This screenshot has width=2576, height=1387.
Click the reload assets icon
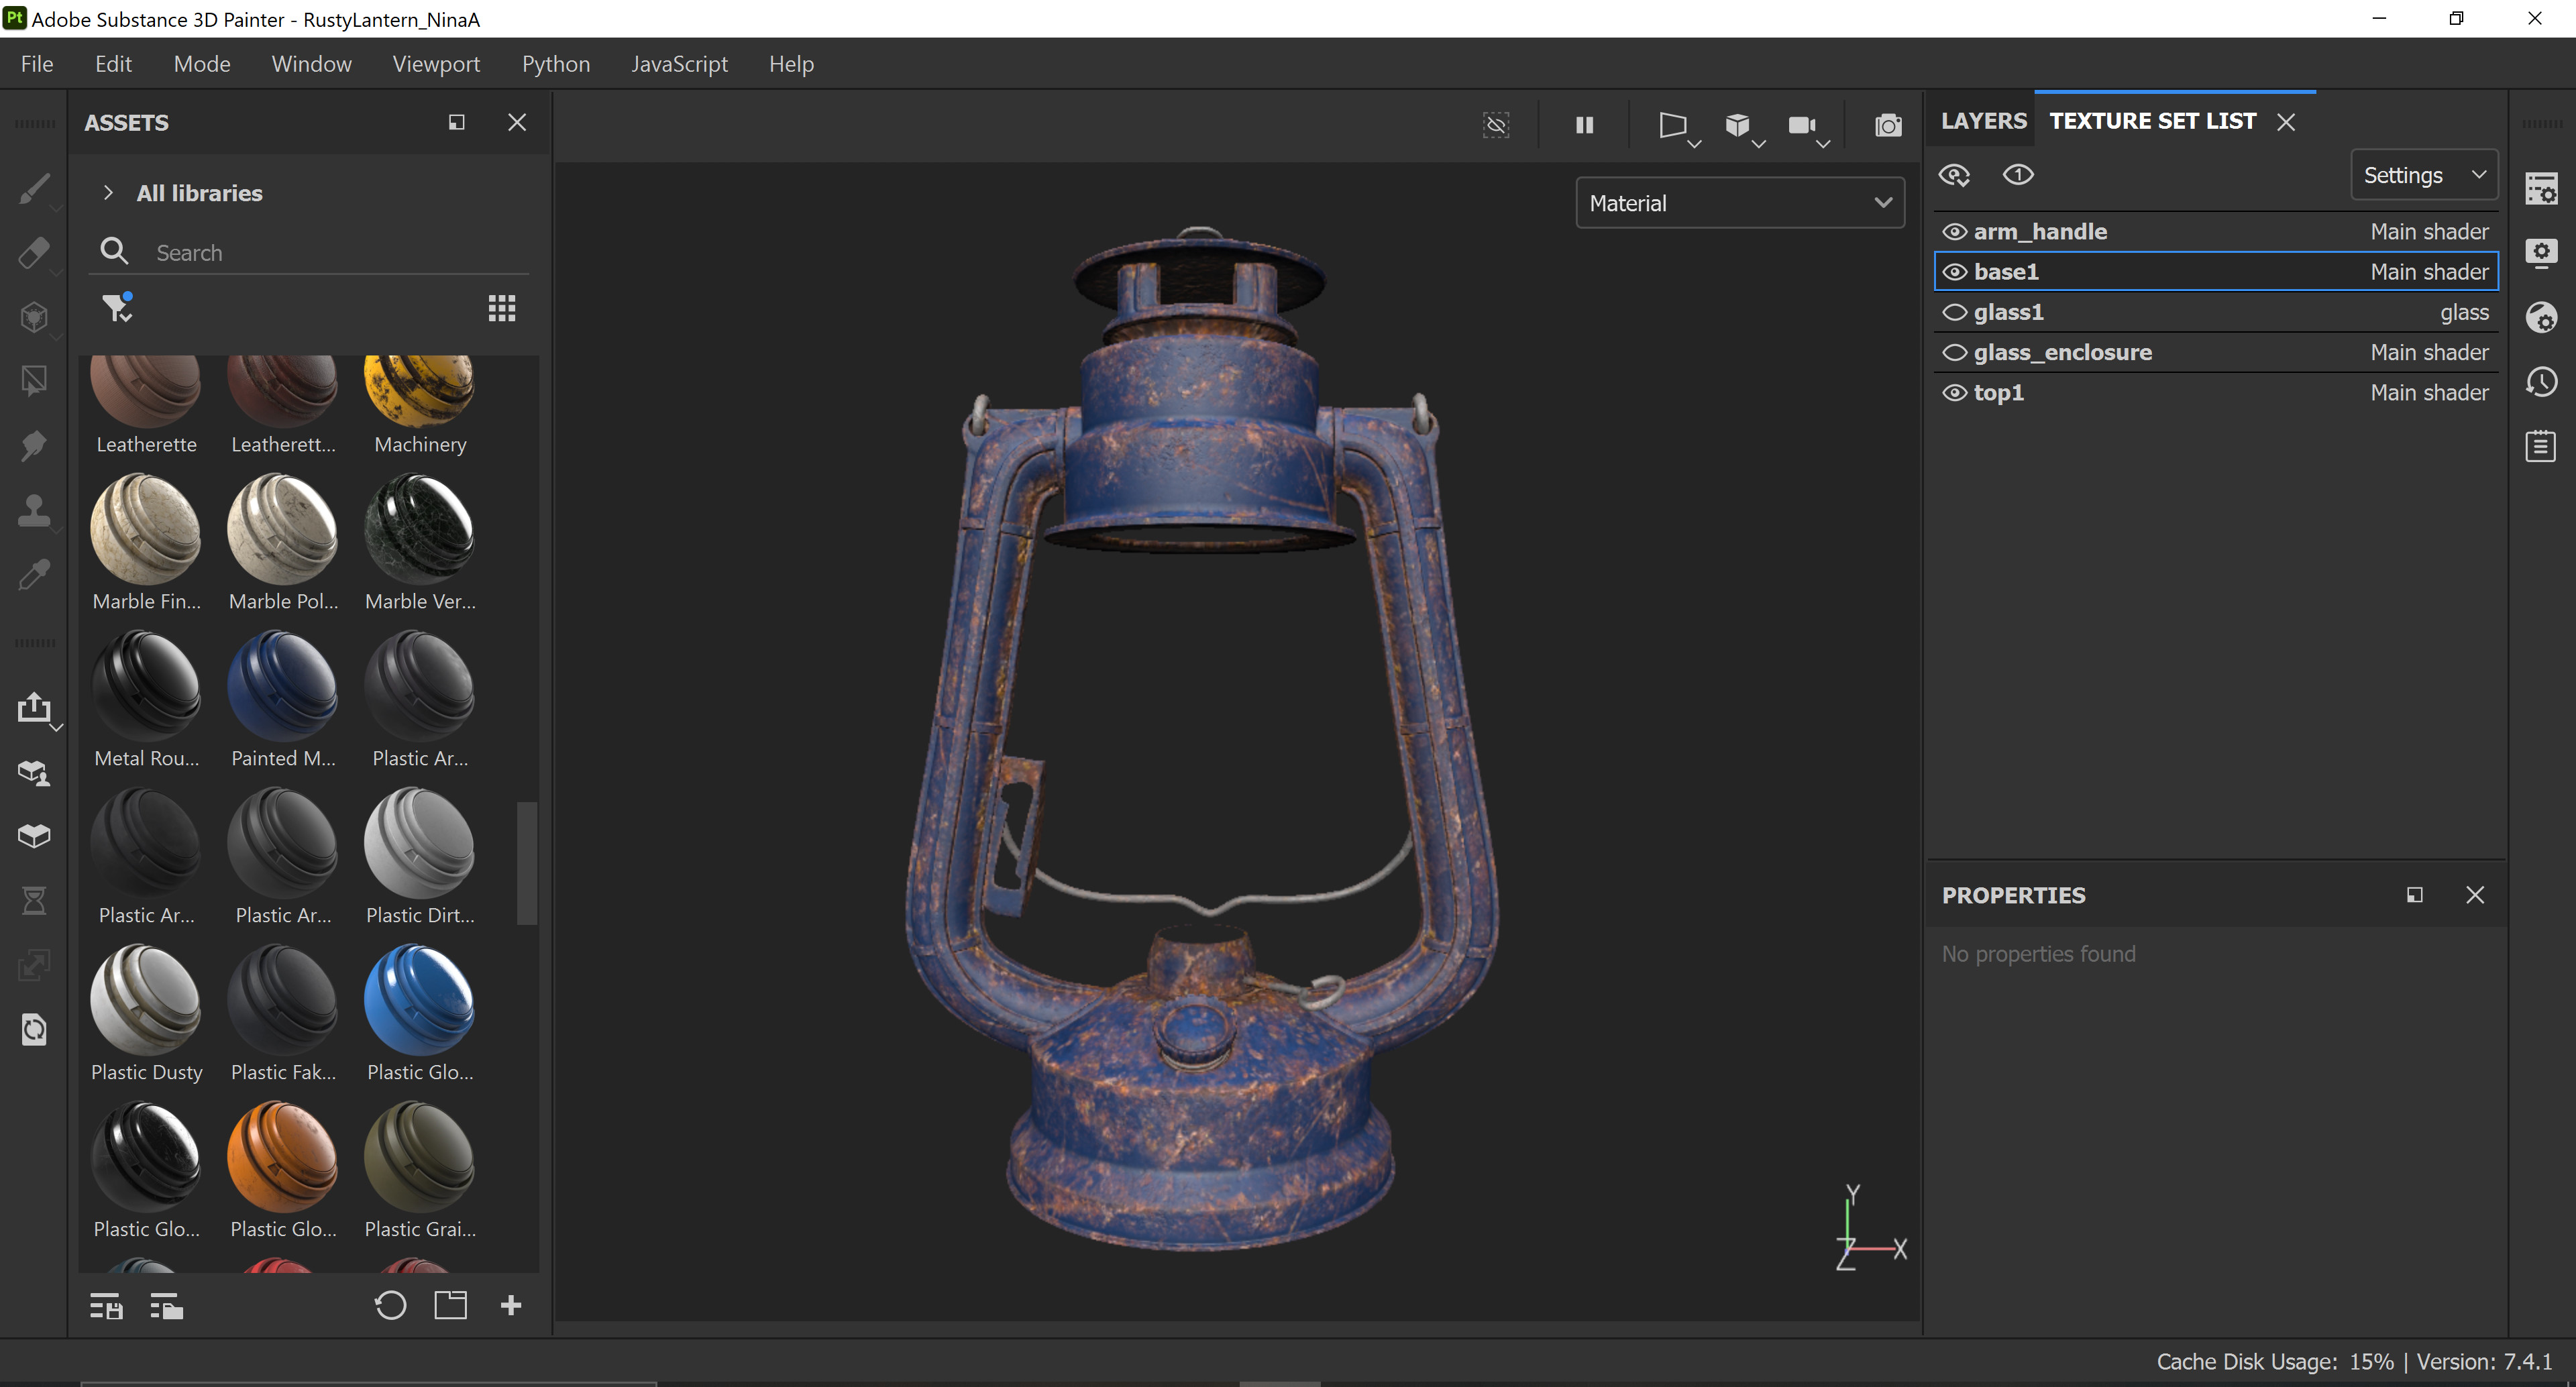click(390, 1305)
